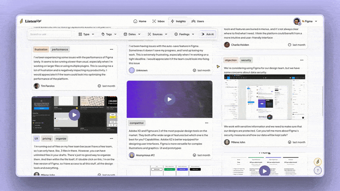
Task: Click the floating lightning bolt button
Action: click(318, 162)
